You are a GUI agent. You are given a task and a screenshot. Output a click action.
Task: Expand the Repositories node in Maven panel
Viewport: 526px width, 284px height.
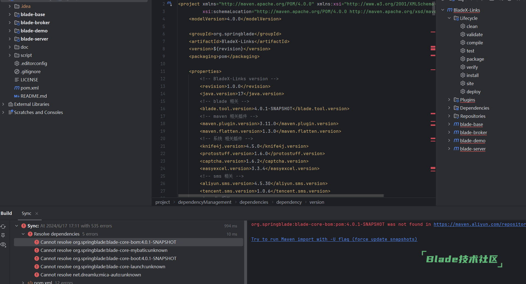click(449, 116)
